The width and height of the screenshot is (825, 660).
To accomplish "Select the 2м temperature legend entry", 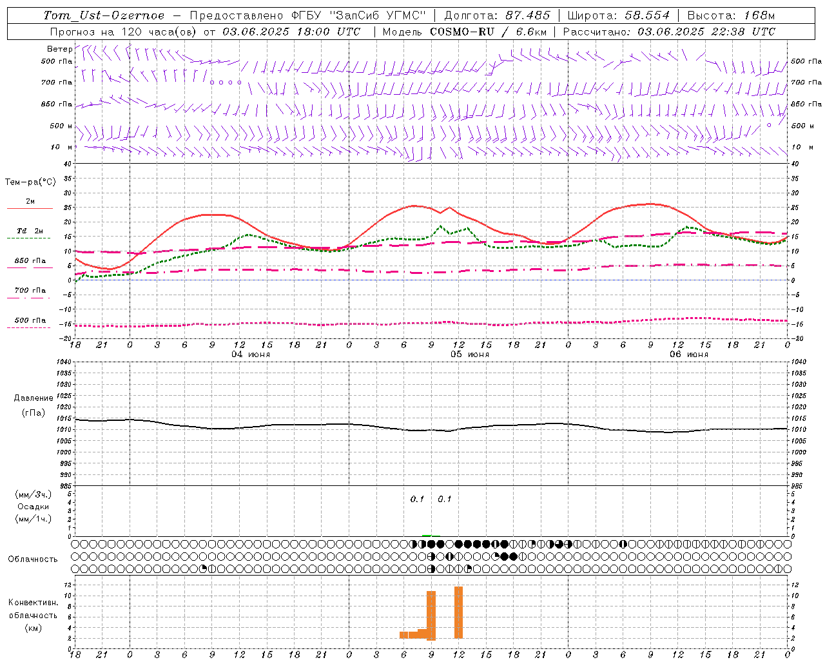I will pyautogui.click(x=30, y=202).
